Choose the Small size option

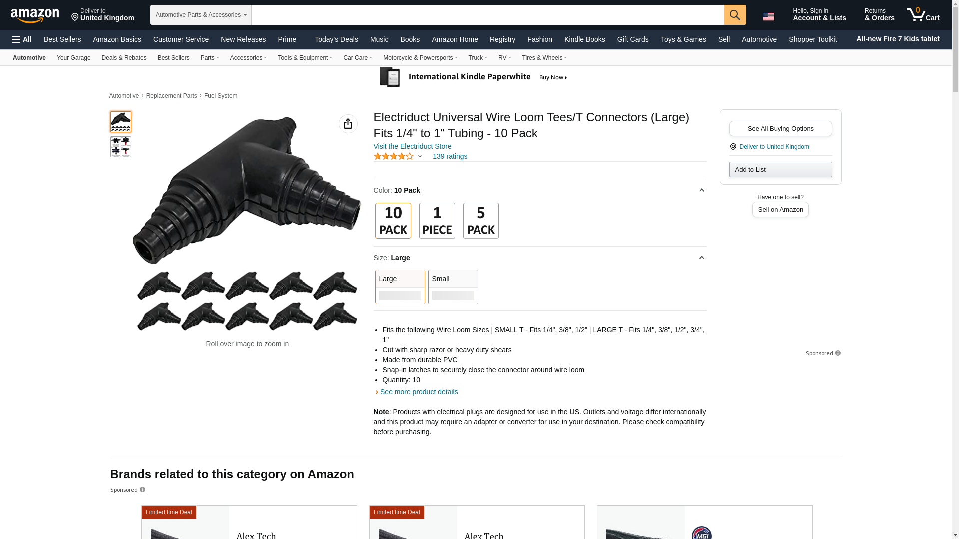click(453, 287)
